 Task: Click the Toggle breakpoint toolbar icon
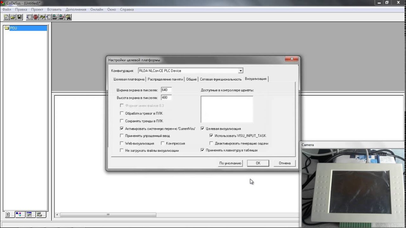(x=49, y=17)
